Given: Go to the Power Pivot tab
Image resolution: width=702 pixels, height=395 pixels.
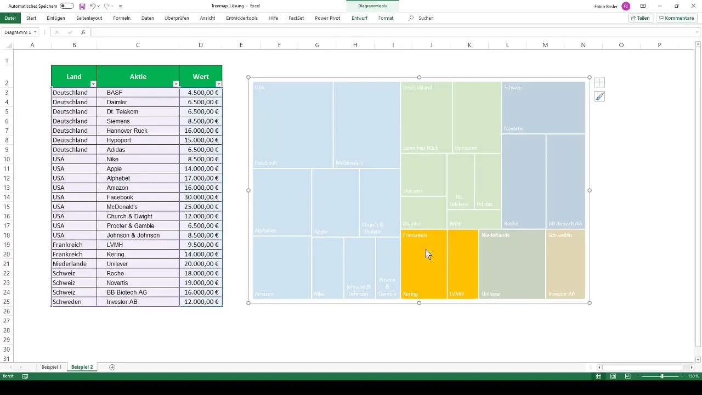Looking at the screenshot, I should (x=327, y=18).
